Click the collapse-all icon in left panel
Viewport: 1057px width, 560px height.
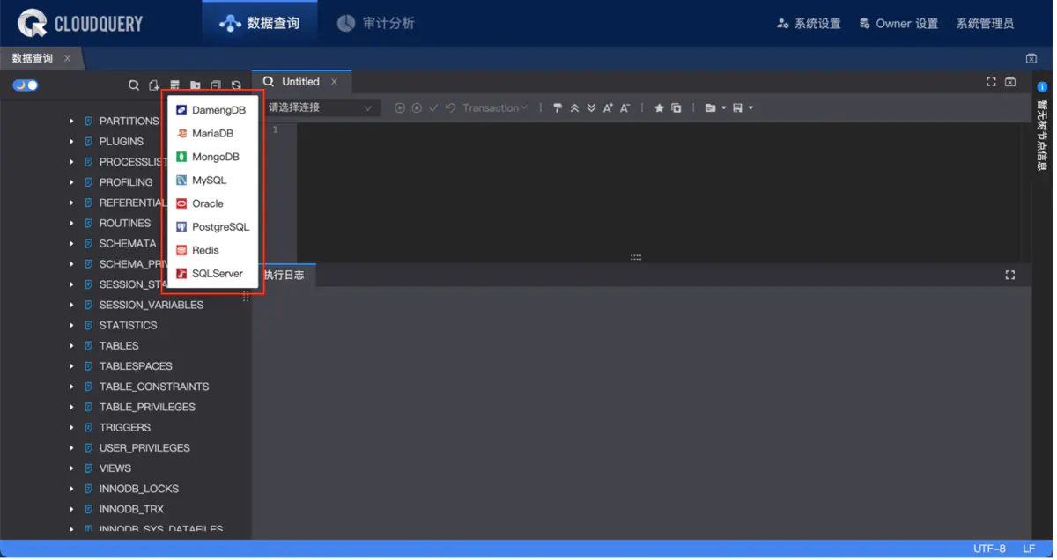coord(216,85)
